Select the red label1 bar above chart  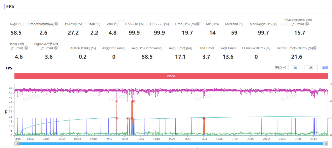pos(171,76)
